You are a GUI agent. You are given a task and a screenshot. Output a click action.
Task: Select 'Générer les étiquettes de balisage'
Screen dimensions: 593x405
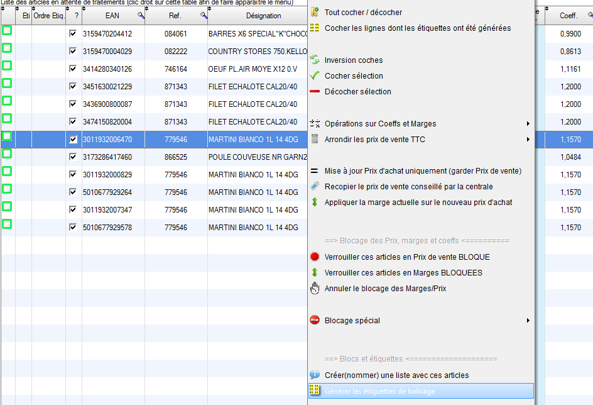tap(379, 391)
